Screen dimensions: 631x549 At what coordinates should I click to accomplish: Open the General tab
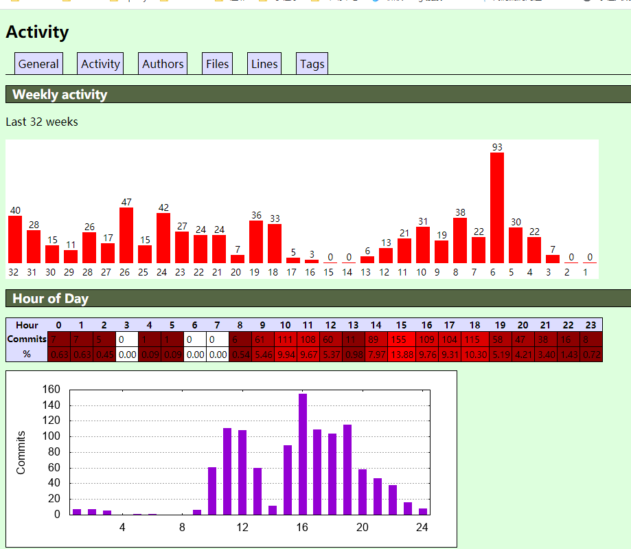[38, 64]
